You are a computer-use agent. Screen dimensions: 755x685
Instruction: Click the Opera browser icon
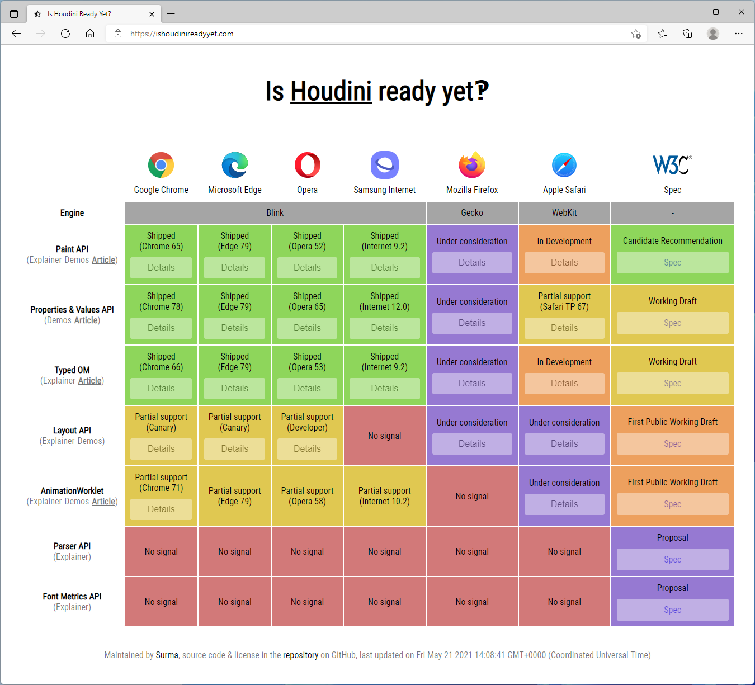[307, 165]
